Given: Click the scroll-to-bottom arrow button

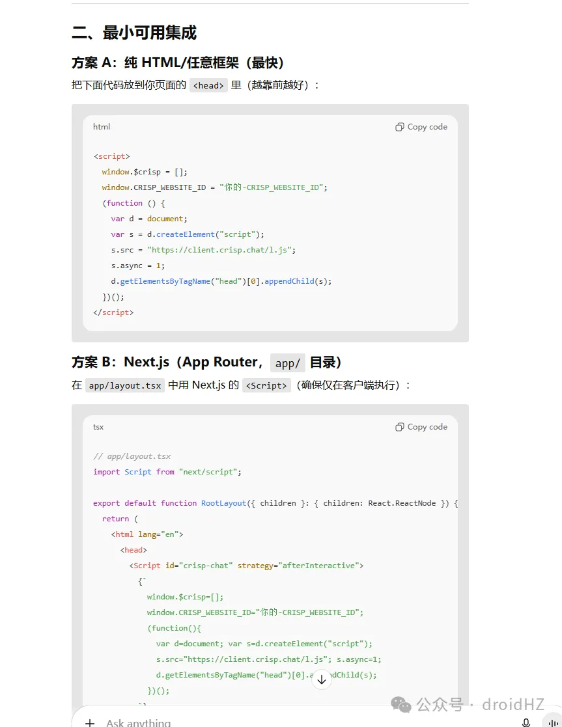Looking at the screenshot, I should [321, 679].
